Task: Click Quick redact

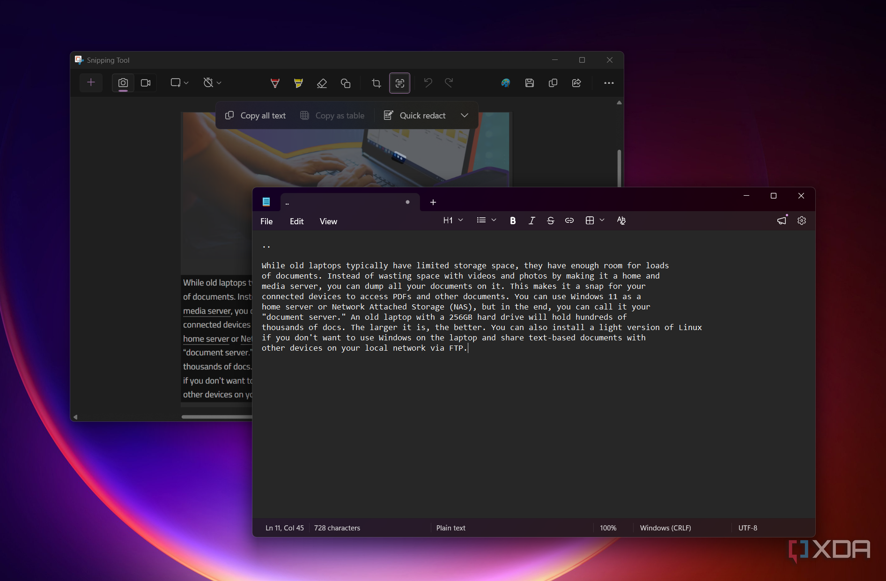Action: (x=415, y=116)
